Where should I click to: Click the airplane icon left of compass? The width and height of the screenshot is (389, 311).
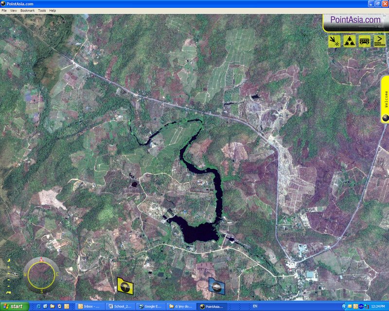pos(15,274)
